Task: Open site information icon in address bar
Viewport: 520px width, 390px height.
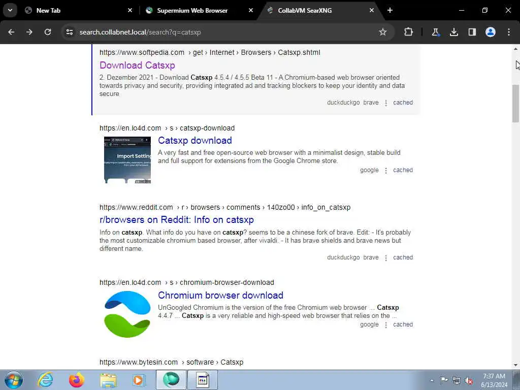Action: tap(69, 32)
